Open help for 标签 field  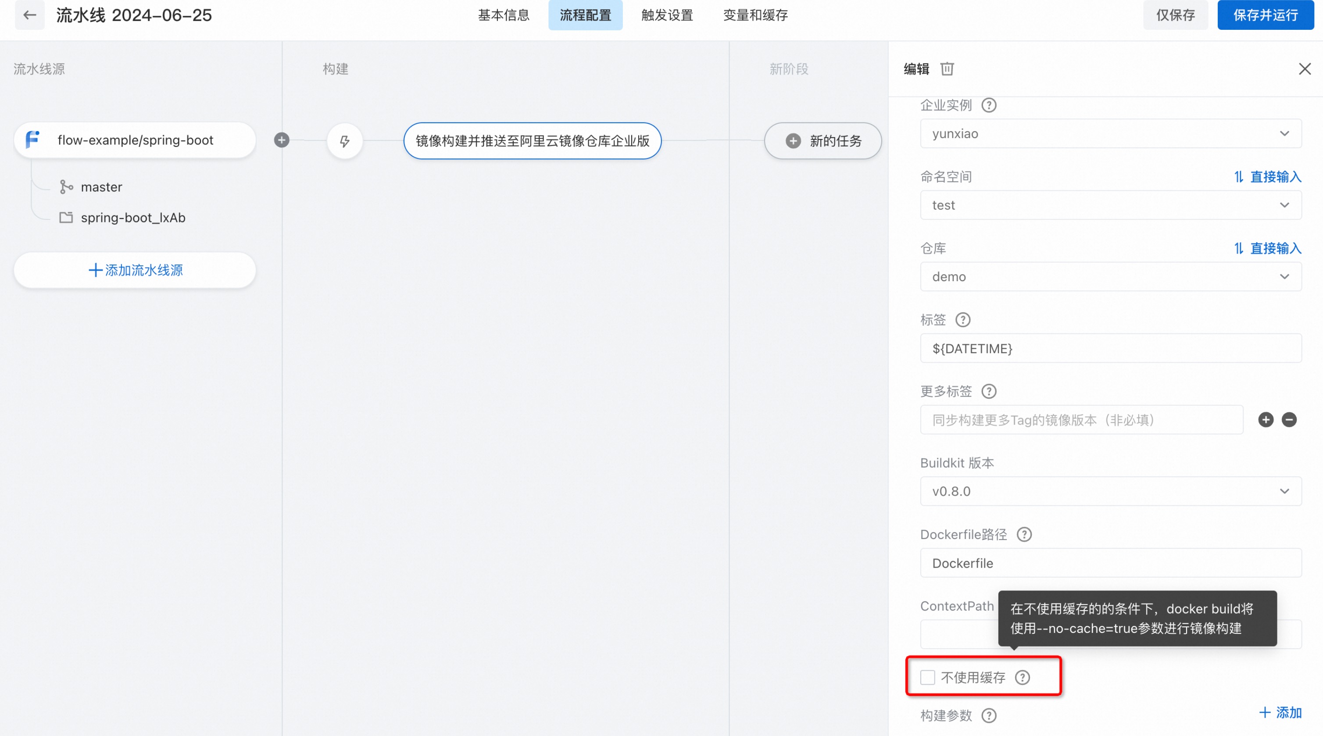(962, 320)
